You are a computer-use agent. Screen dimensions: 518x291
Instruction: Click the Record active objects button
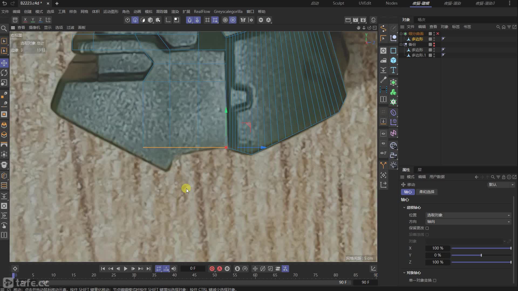tap(212, 269)
